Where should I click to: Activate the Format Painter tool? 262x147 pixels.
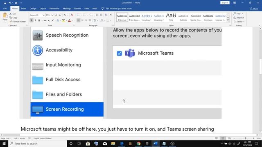pyautogui.click(x=18, y=22)
